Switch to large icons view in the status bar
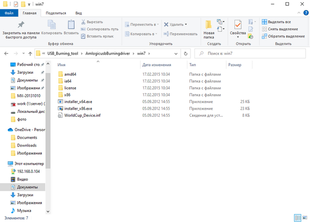Viewport: 310px width, 222px height. pos(304,218)
